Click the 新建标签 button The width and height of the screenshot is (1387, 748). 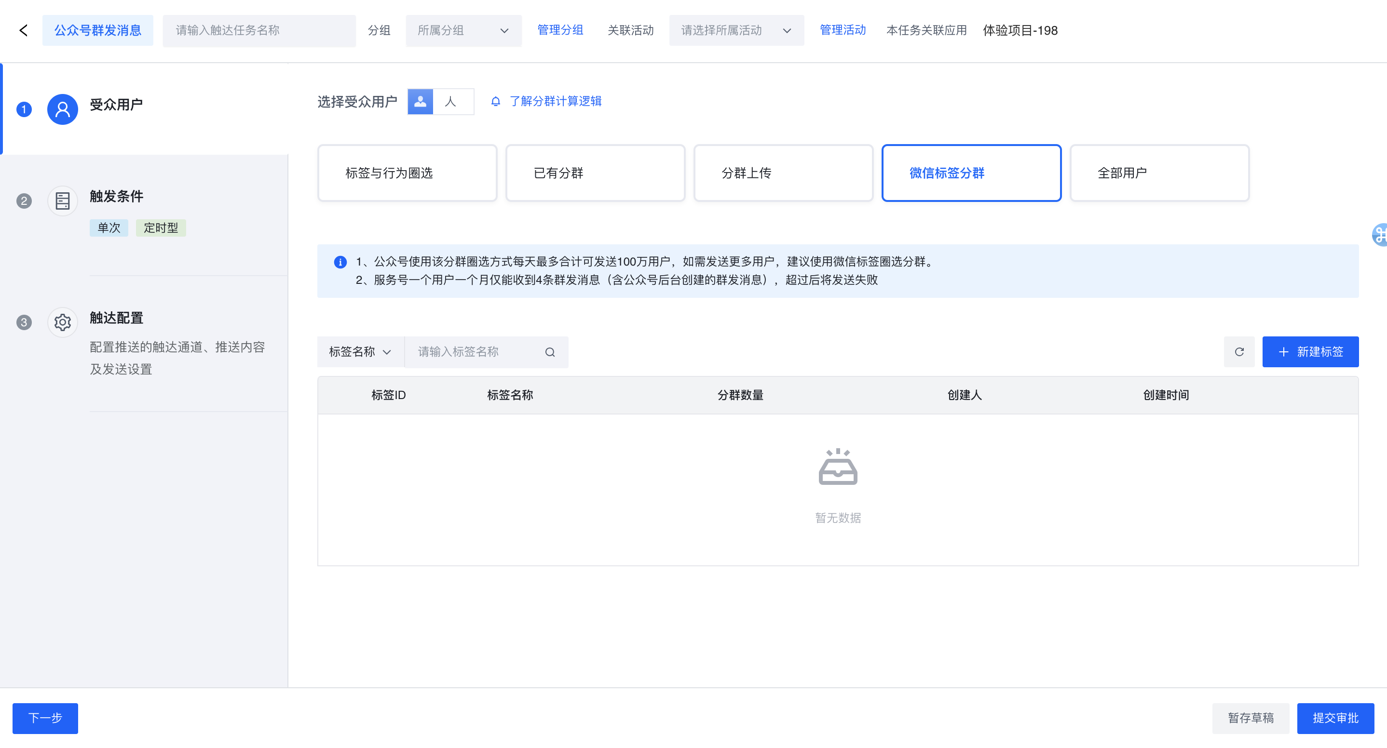pos(1310,352)
